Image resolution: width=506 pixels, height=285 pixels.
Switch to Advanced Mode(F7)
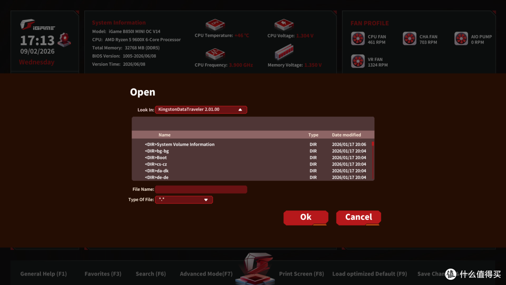coord(206,274)
